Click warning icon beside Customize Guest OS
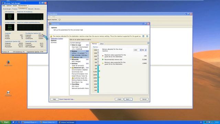 tap(73, 78)
